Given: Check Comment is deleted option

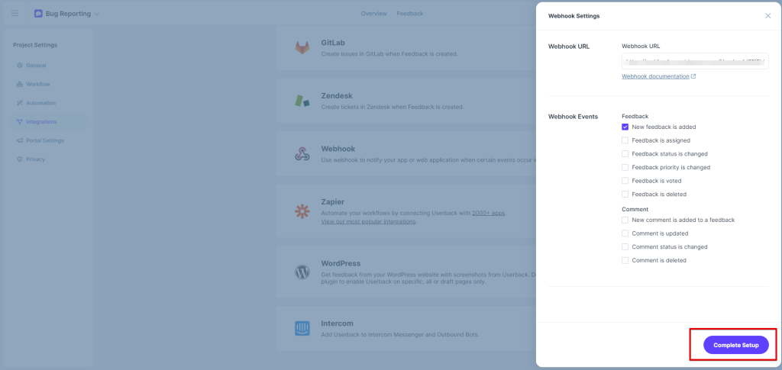Looking at the screenshot, I should tap(625, 260).
